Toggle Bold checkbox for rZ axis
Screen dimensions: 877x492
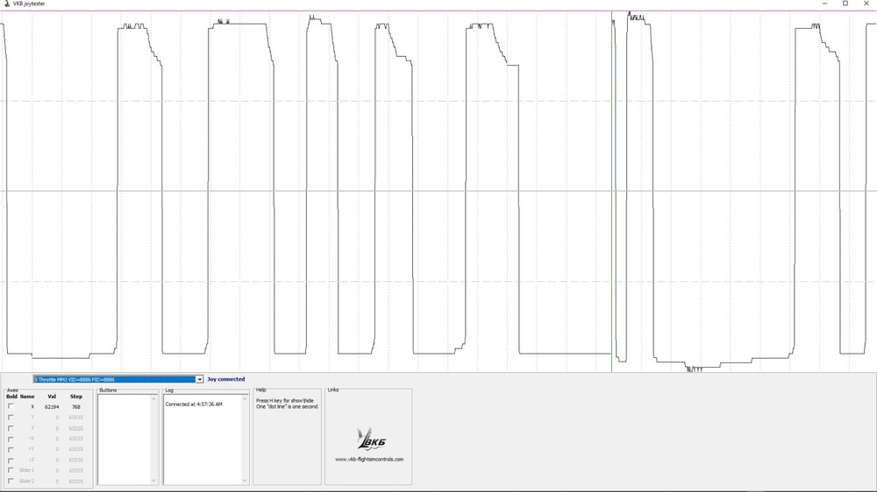click(x=11, y=460)
